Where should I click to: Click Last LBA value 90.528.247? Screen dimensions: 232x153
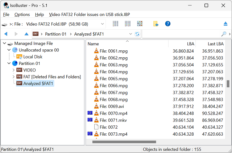212,113
